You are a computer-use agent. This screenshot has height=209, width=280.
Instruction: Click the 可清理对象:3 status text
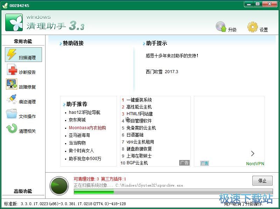point(86,179)
